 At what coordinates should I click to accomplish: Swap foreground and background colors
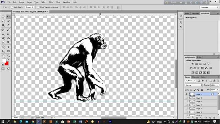(x=8, y=60)
